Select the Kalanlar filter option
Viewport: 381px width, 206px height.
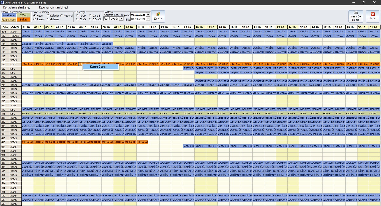pos(53,15)
